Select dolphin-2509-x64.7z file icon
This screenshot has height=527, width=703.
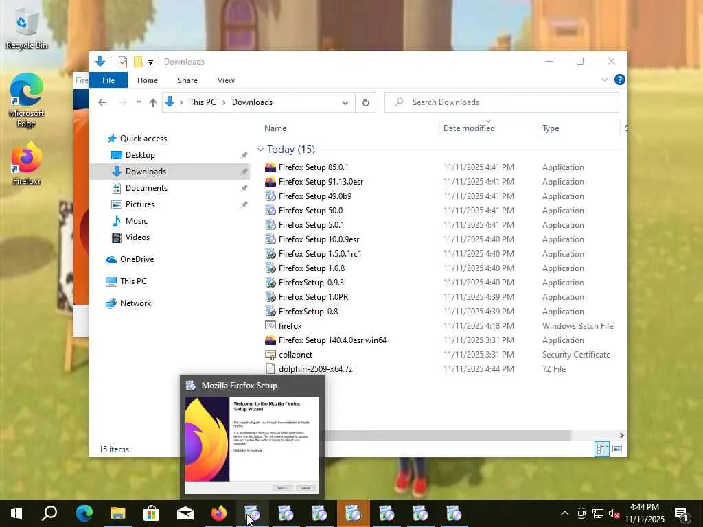tap(270, 368)
